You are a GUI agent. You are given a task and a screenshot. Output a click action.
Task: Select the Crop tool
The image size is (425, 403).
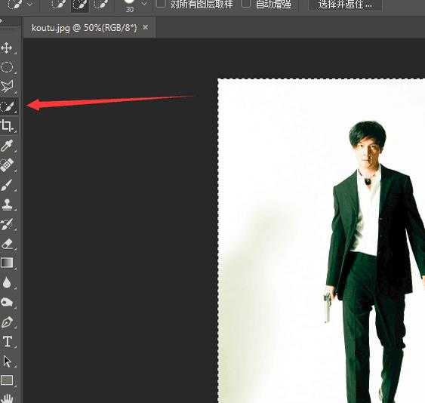click(7, 126)
